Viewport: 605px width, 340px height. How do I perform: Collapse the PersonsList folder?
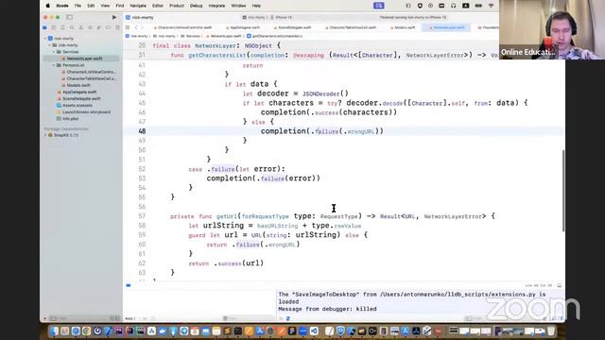coord(54,65)
